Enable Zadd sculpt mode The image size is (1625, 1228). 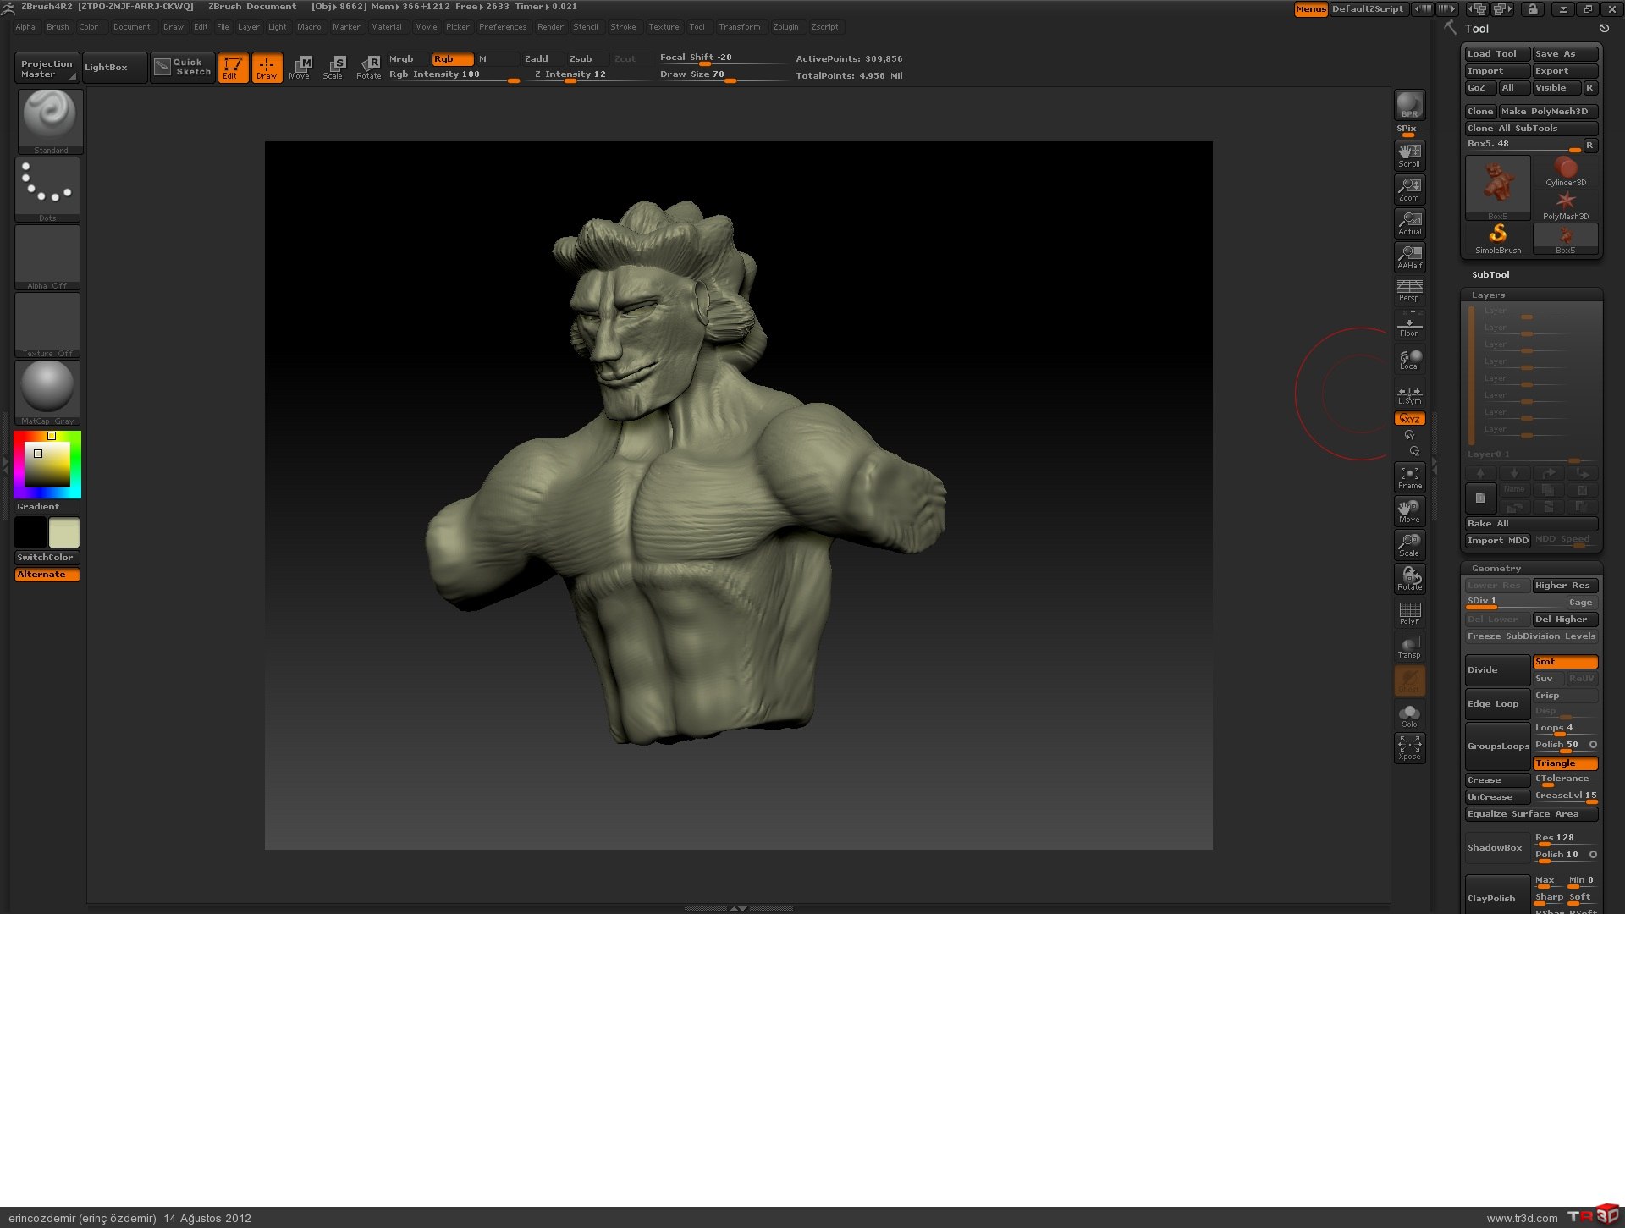[x=541, y=59]
